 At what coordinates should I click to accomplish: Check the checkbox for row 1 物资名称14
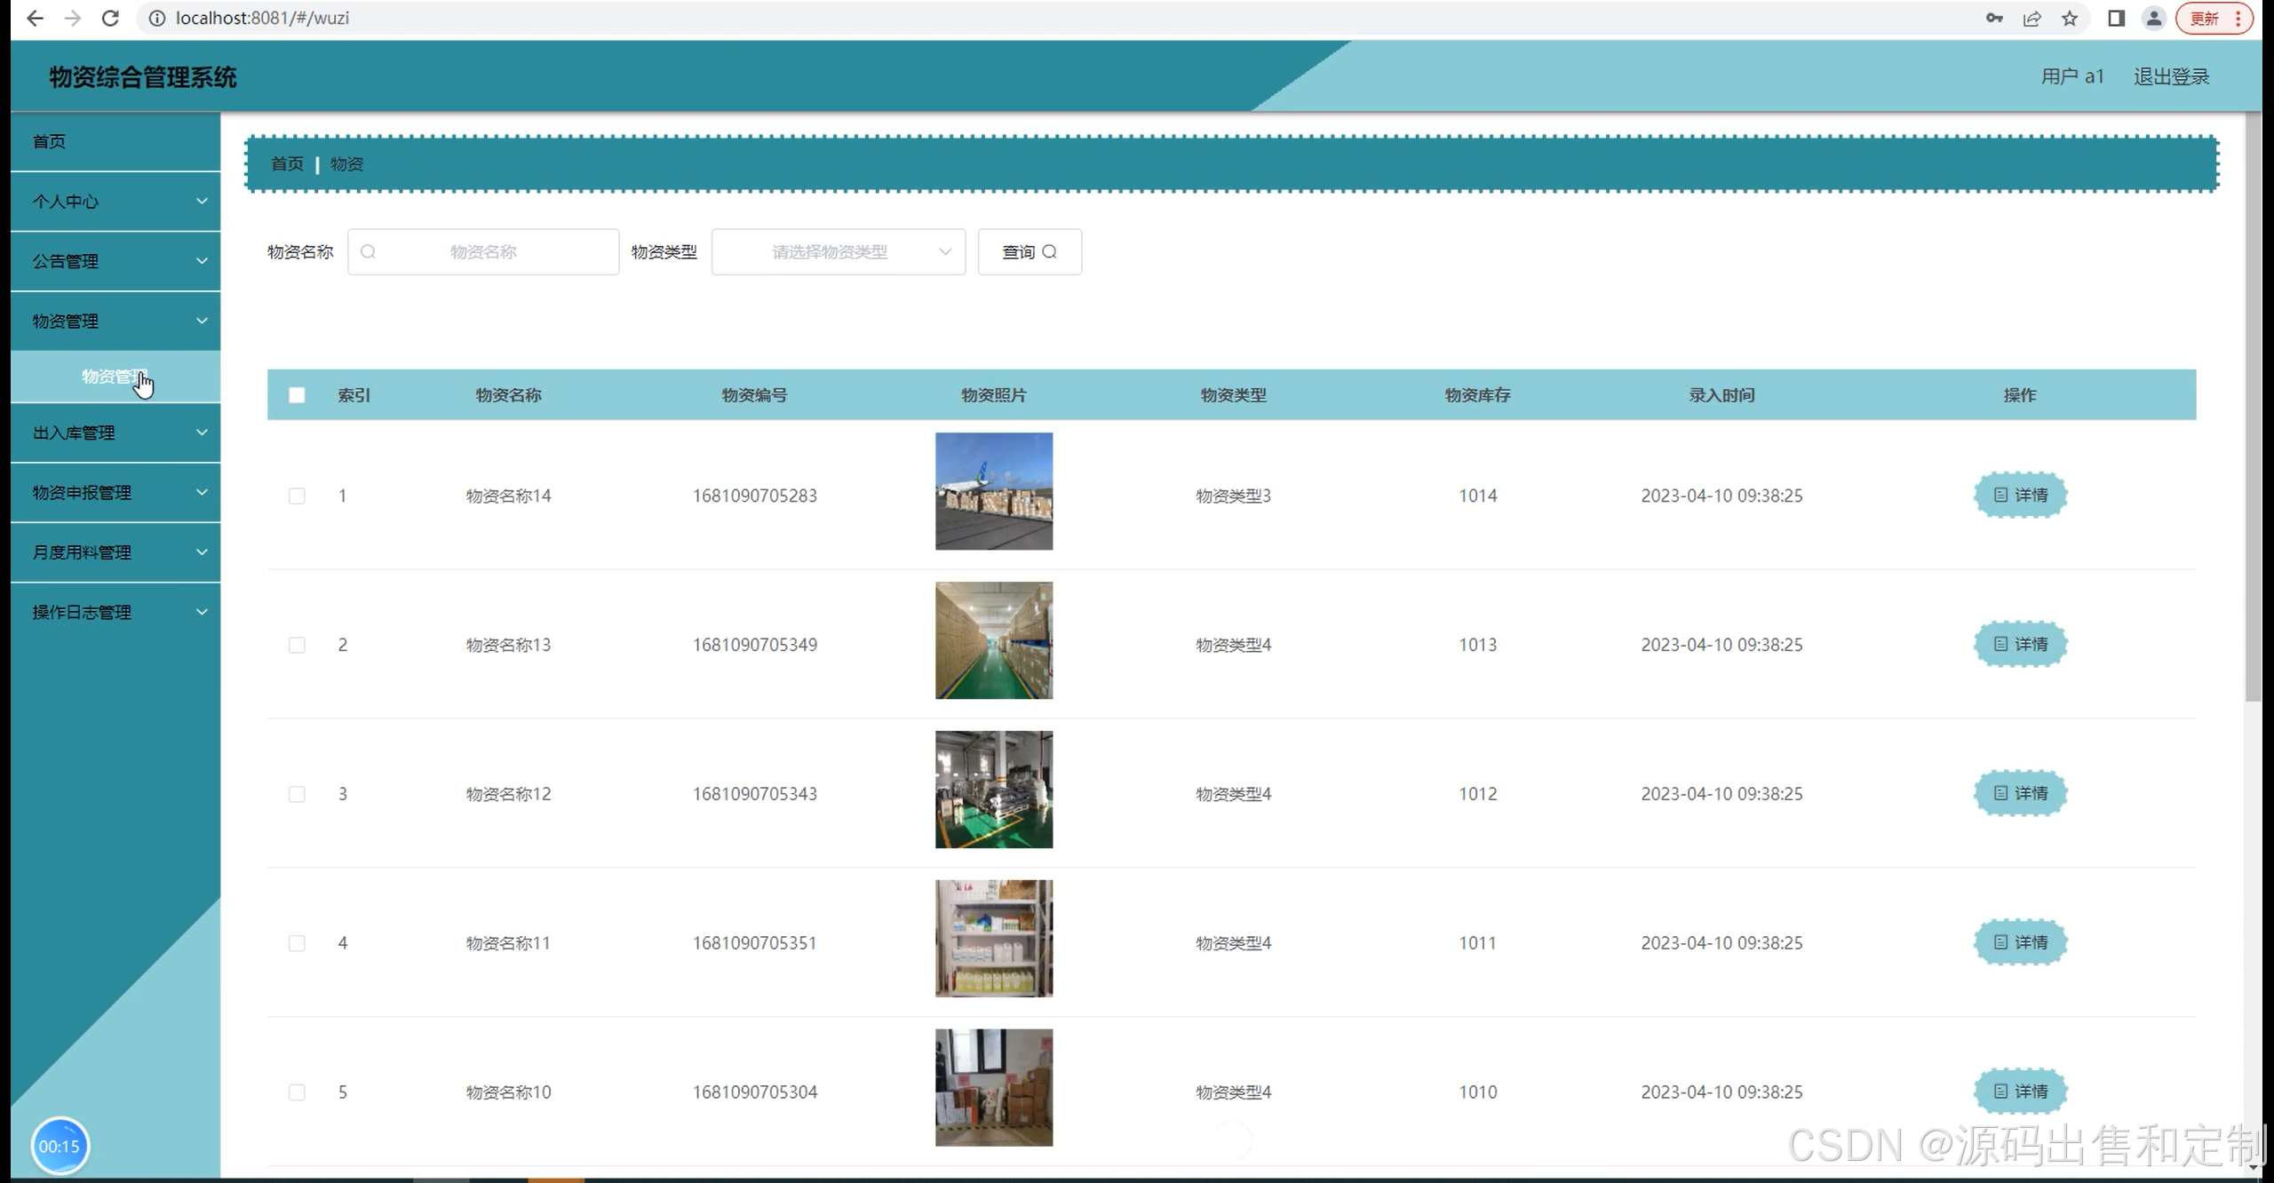tap(297, 496)
